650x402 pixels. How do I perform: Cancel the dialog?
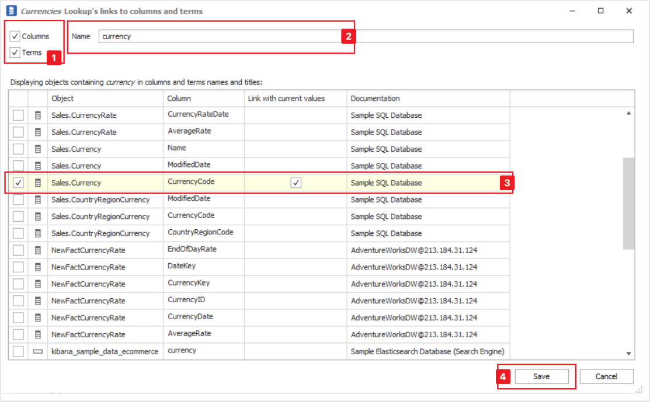coord(606,377)
